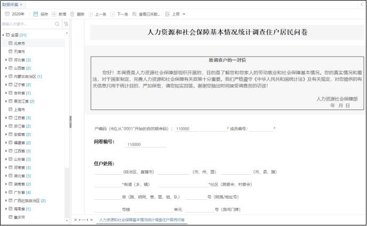This screenshot has height=226, width=367.
Task: Select 上海市 in the region tree
Action: [19, 110]
